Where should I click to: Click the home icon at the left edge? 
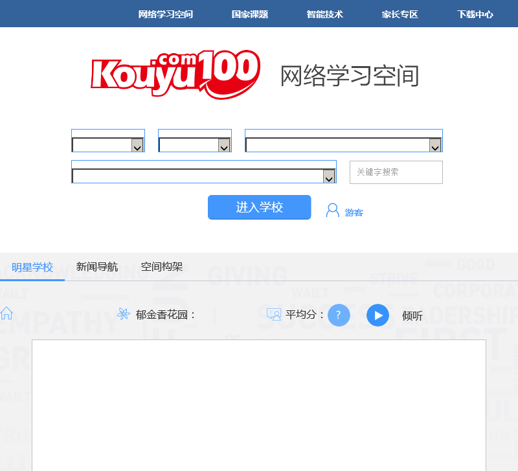6,313
